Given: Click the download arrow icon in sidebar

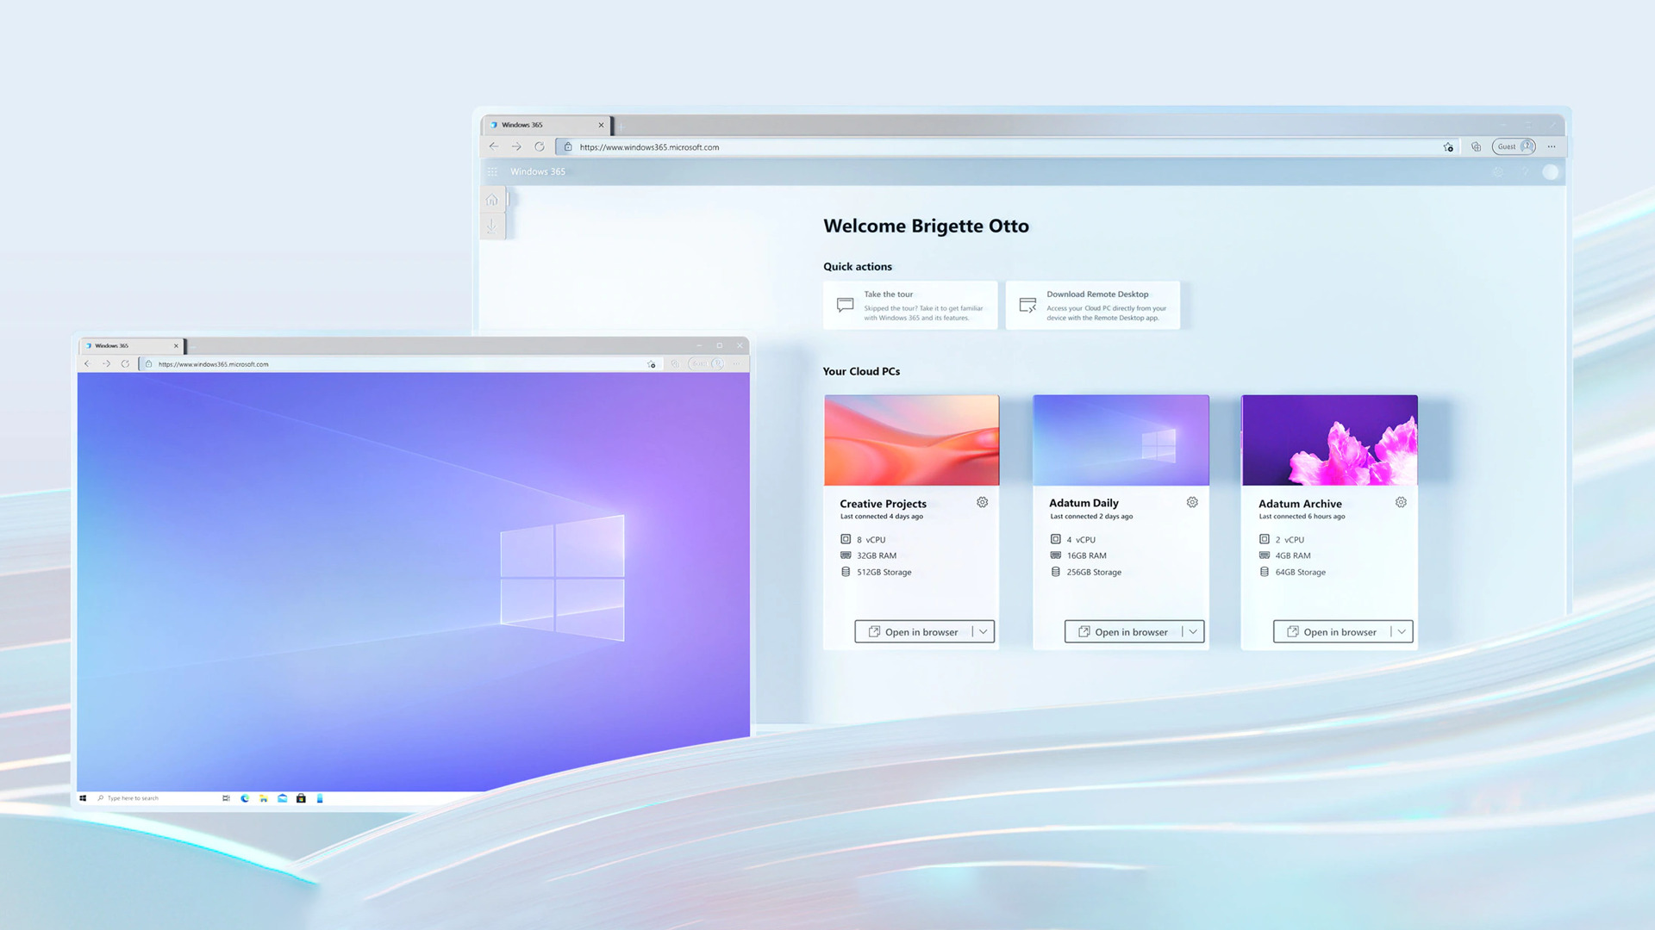Looking at the screenshot, I should 491,226.
